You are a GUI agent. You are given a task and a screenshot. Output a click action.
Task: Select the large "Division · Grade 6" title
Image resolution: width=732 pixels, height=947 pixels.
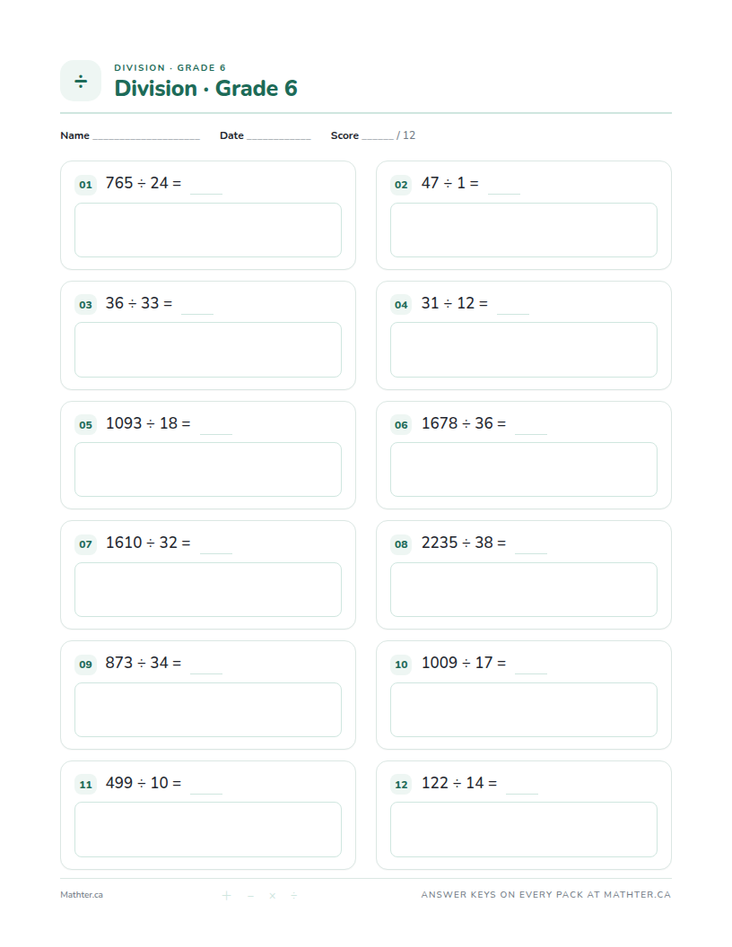(206, 88)
